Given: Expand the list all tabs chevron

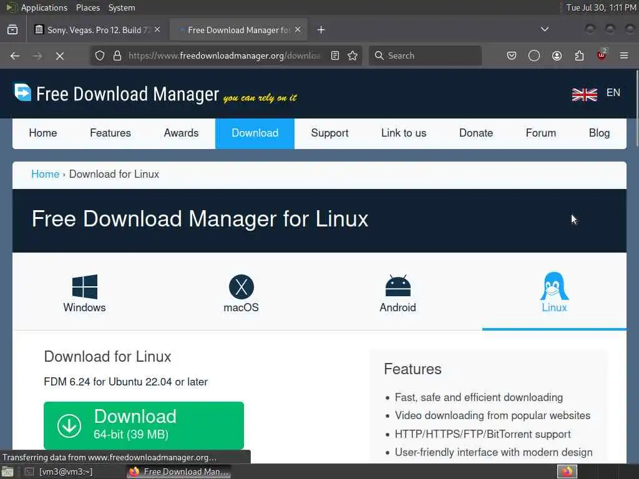Looking at the screenshot, I should [545, 29].
